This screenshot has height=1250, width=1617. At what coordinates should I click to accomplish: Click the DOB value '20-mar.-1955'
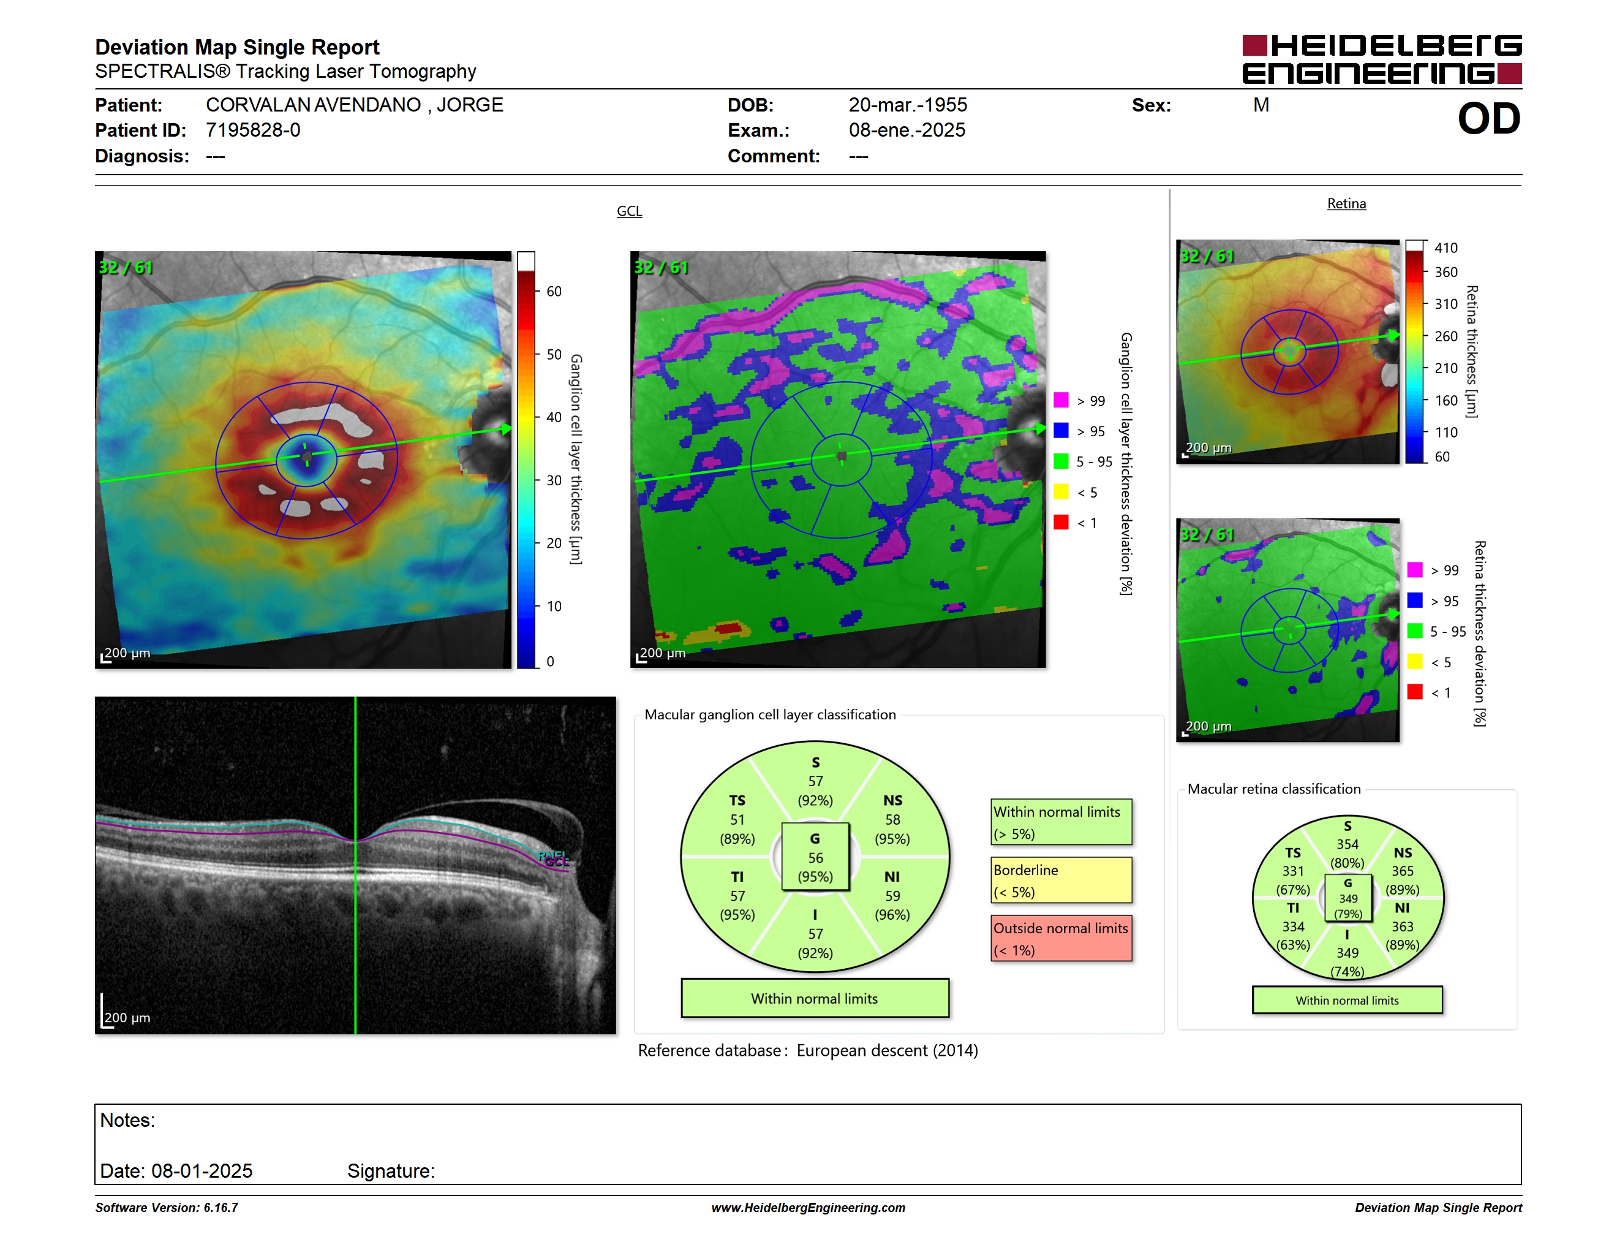click(x=908, y=105)
